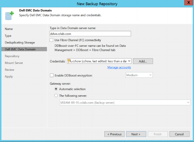Open the Manage accounts link
The image size is (194, 142).
pyautogui.click(x=119, y=67)
